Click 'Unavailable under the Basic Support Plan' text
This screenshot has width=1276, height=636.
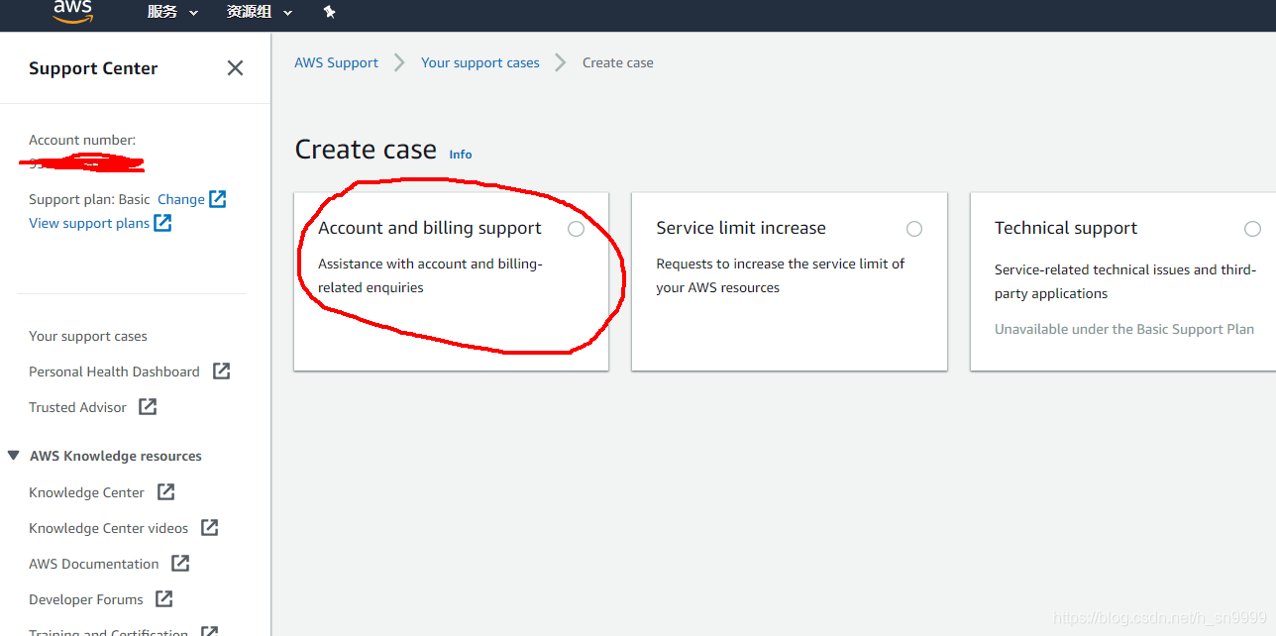tap(1124, 329)
